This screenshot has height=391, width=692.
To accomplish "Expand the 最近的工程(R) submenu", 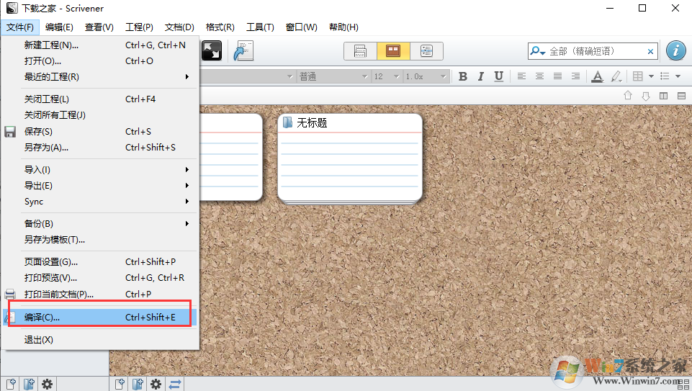I will pos(100,77).
